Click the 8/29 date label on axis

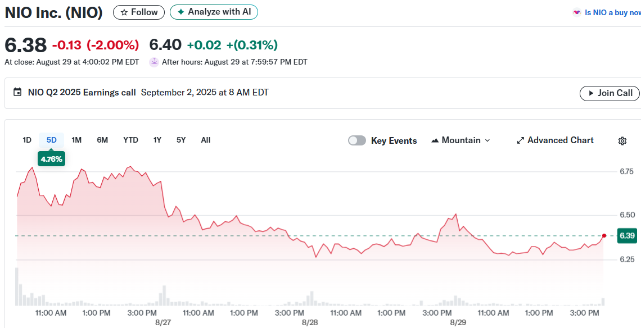point(458,322)
